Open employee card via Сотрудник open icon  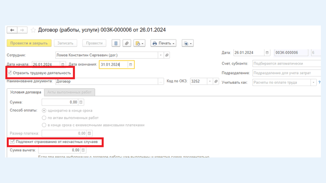[167, 55]
